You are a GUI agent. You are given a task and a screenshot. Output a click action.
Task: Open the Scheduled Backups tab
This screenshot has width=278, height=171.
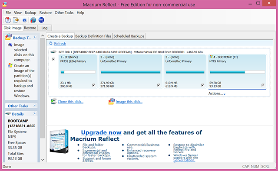tap(129, 36)
